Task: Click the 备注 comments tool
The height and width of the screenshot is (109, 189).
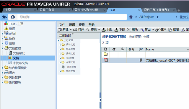Action: (161, 29)
